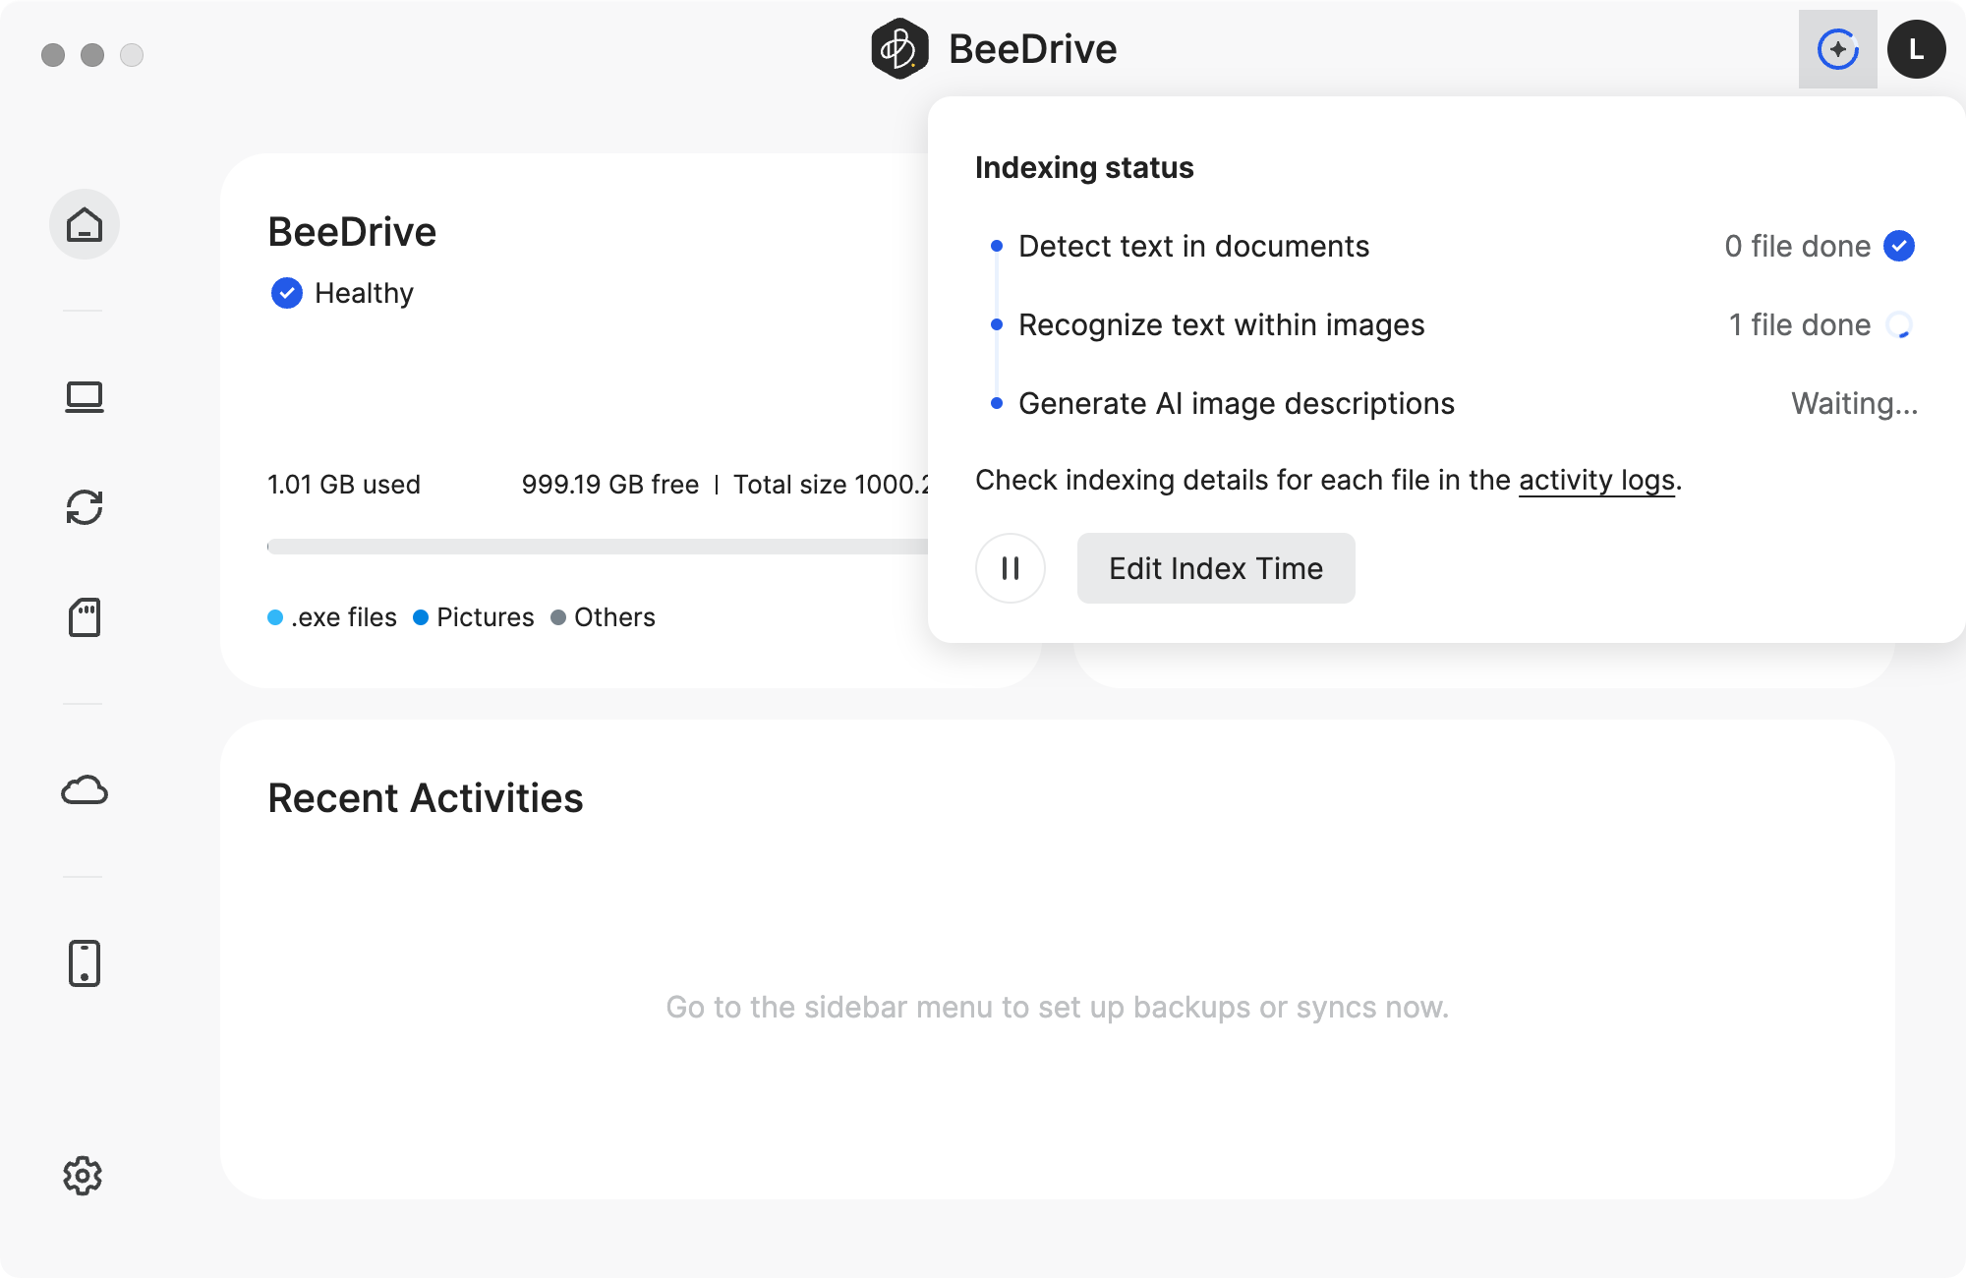Click the .exe files legend dot
The width and height of the screenshot is (1966, 1278).
pyautogui.click(x=275, y=617)
